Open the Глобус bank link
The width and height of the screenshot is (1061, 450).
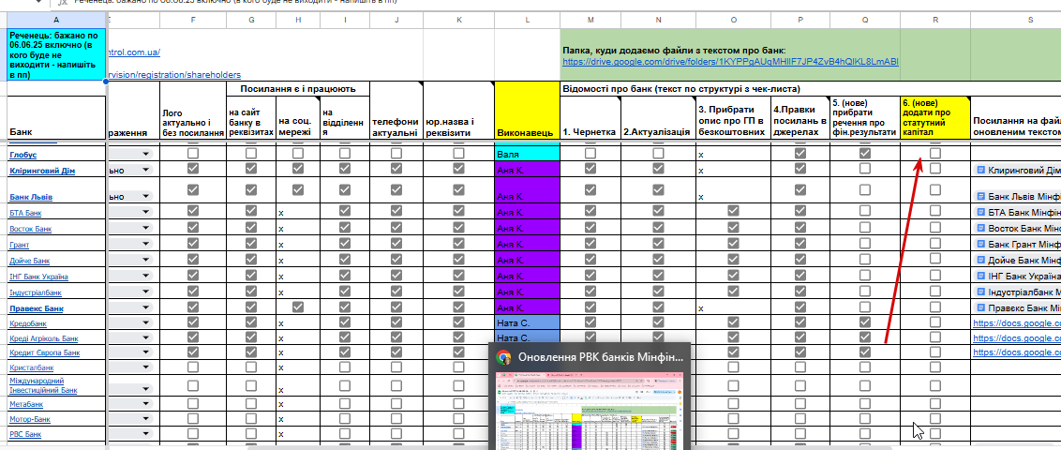pyautogui.click(x=23, y=155)
